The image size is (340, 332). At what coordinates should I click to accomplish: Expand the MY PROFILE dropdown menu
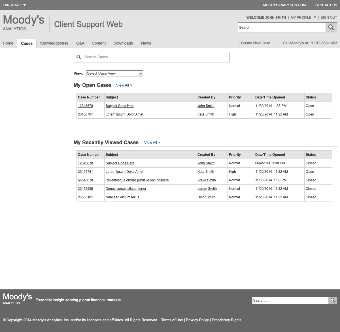[303, 17]
